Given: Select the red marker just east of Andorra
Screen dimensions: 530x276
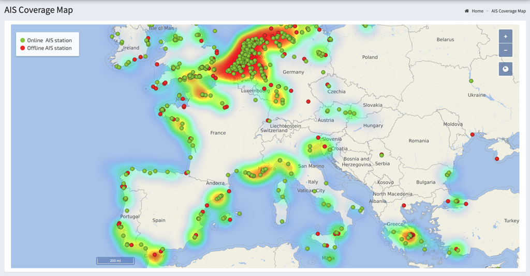Looking at the screenshot, I should [229, 191].
